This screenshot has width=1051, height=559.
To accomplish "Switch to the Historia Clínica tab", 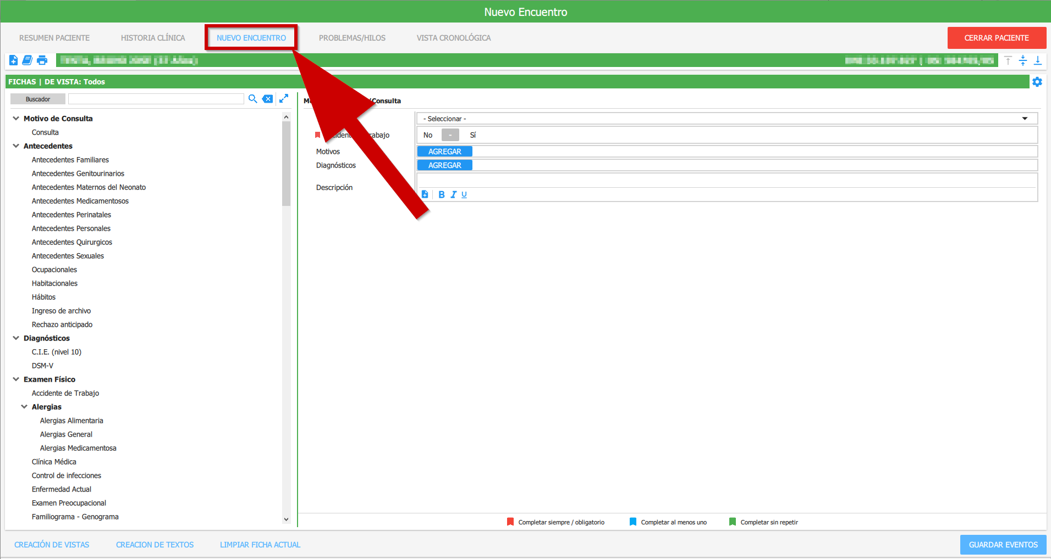I will pos(153,38).
